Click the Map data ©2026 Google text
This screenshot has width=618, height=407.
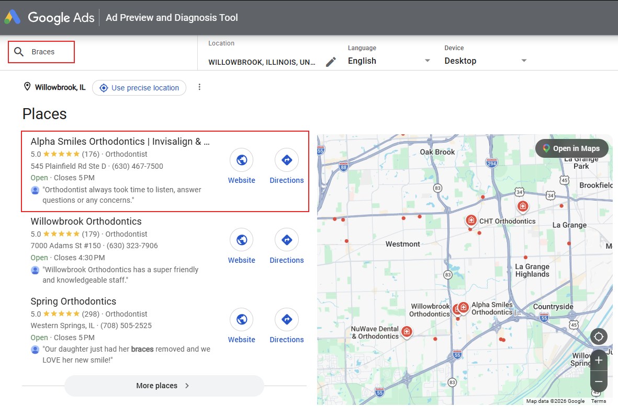point(555,401)
